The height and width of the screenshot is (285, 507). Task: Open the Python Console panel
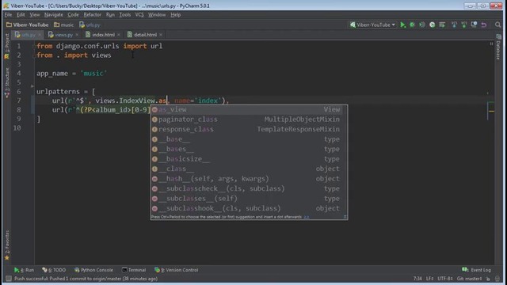pyautogui.click(x=93, y=270)
